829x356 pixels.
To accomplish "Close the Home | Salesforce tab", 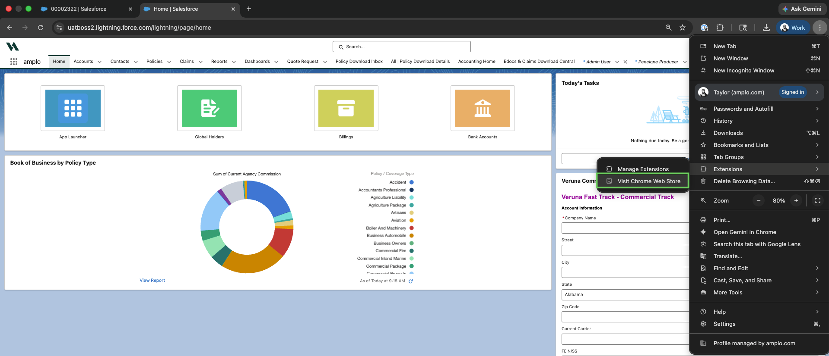I will click(233, 9).
